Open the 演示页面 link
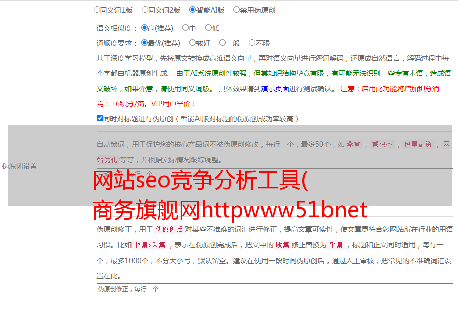 275,89
